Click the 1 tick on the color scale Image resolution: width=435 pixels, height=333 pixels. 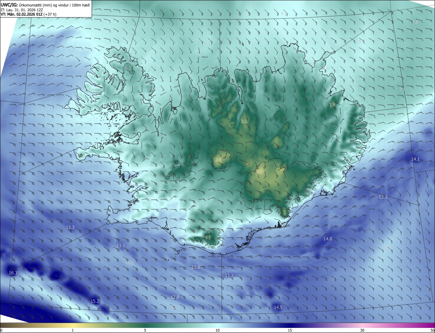(x=73, y=330)
